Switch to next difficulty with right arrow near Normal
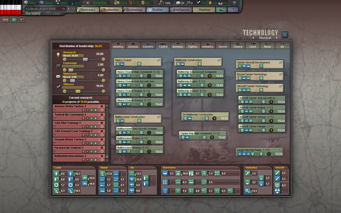The height and width of the screenshot is (213, 341). (x=277, y=38)
